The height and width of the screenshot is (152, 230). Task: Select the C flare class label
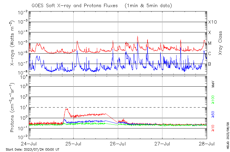[210, 54]
